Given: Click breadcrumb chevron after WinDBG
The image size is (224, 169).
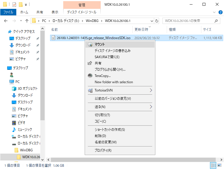Looking at the screenshot, I should pos(102,21).
